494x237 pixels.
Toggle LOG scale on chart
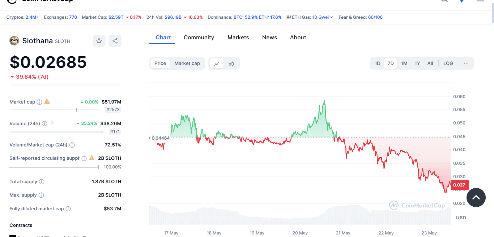pyautogui.click(x=448, y=63)
